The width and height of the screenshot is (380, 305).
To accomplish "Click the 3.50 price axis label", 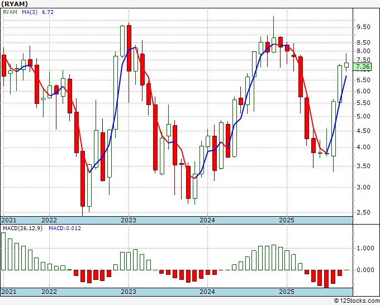I will 363,166.
